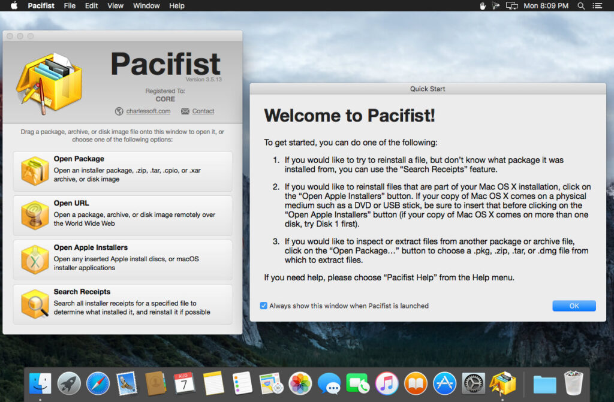
Task: Open the Pacifist Dock icon
Action: point(502,383)
